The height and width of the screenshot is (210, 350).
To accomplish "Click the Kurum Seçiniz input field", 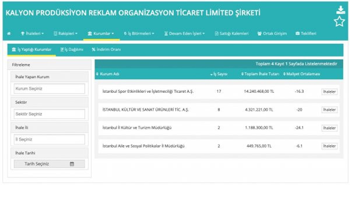I will coord(49,89).
